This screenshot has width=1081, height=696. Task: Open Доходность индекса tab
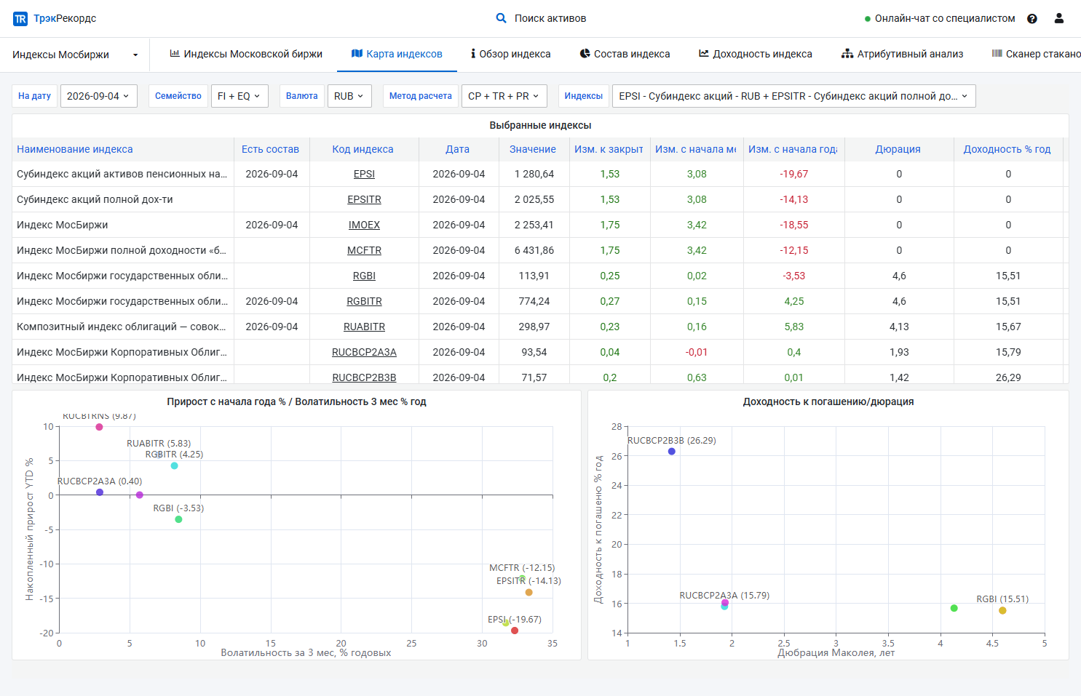(x=756, y=54)
